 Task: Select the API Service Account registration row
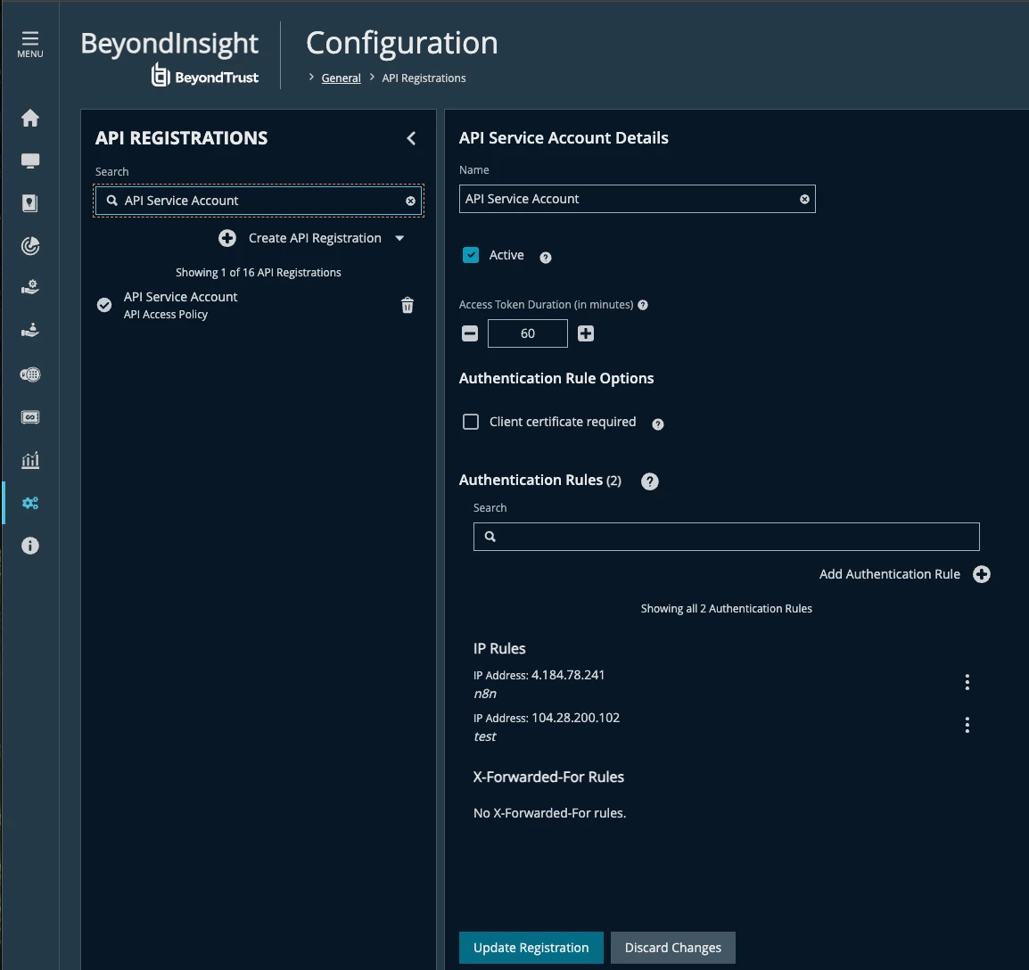click(x=259, y=305)
